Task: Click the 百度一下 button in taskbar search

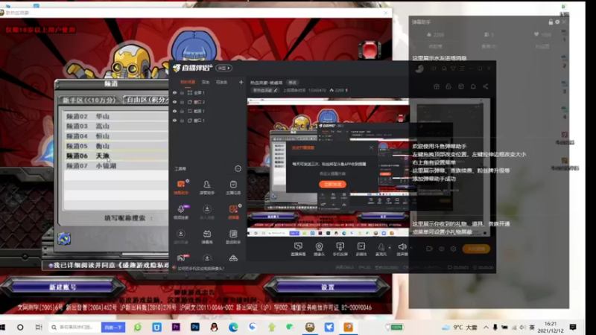Action: click(x=113, y=327)
